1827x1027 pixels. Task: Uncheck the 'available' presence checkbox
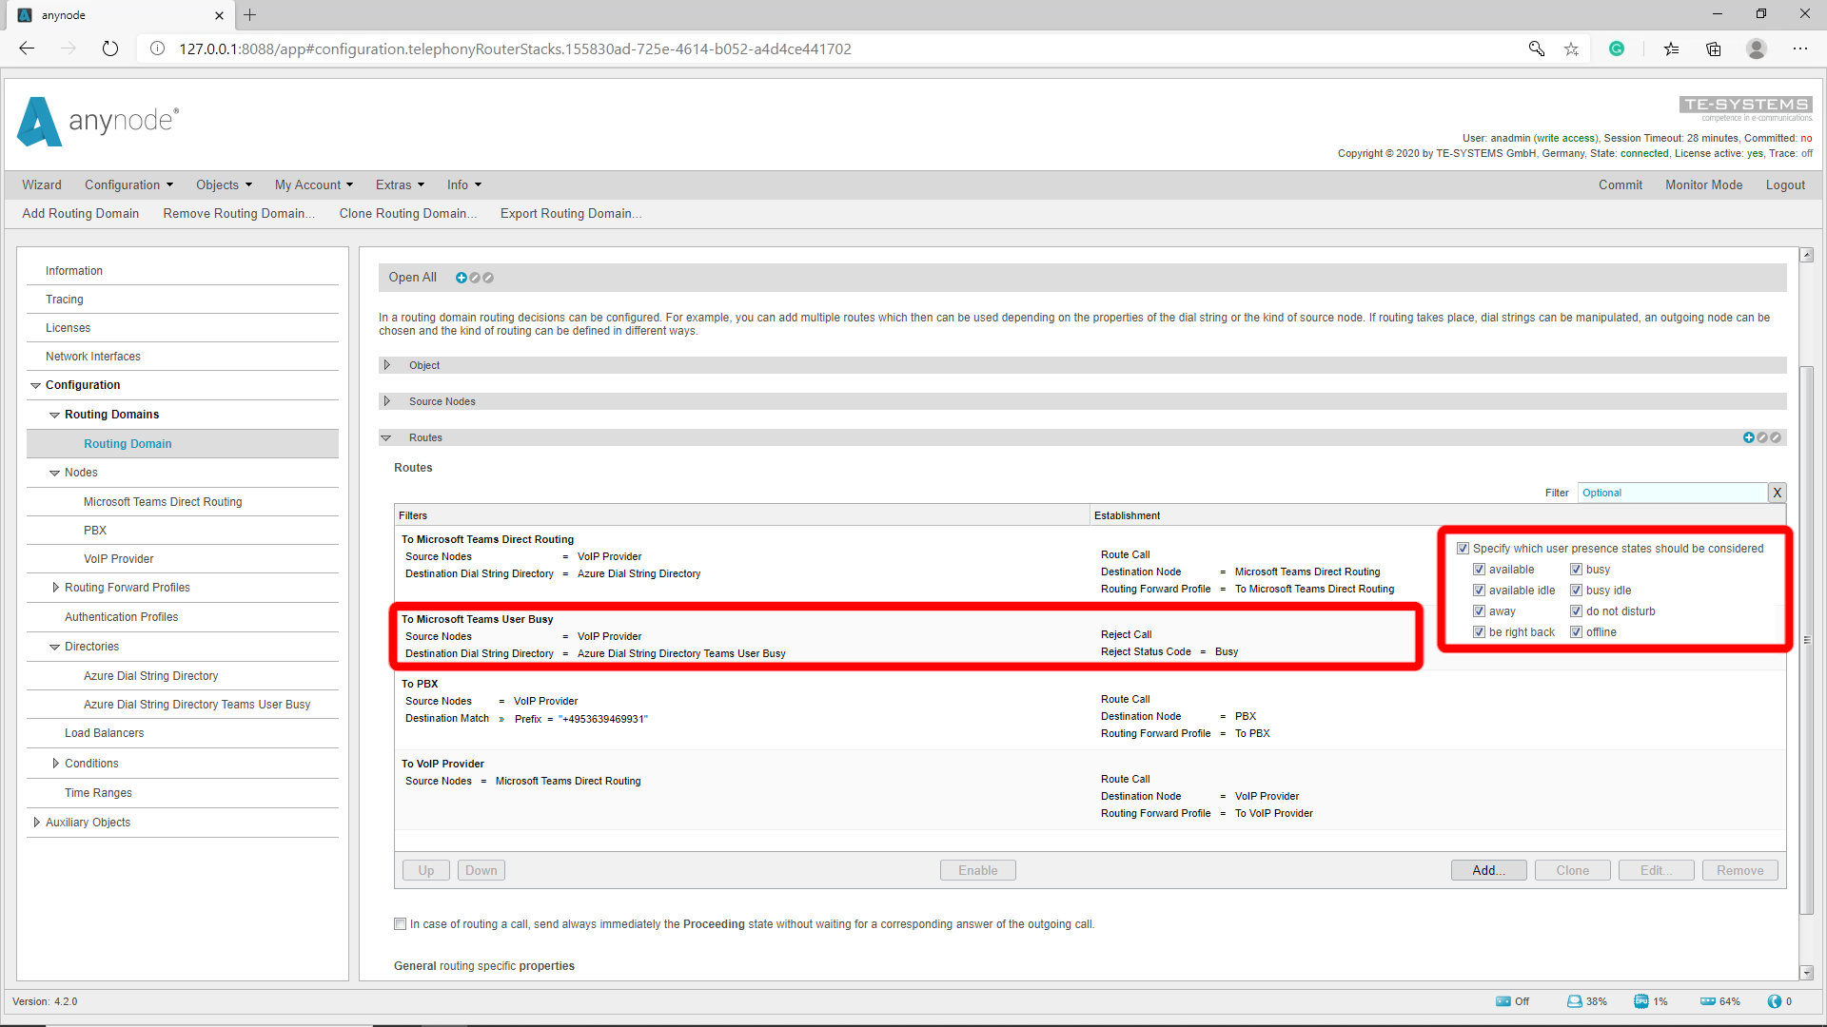click(x=1479, y=570)
